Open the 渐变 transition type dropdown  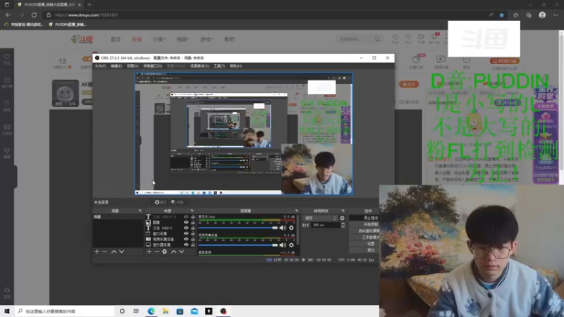pos(321,218)
